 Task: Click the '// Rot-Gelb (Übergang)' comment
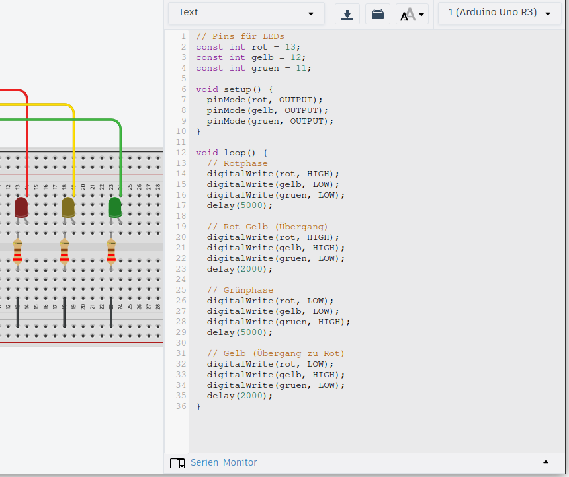(267, 227)
